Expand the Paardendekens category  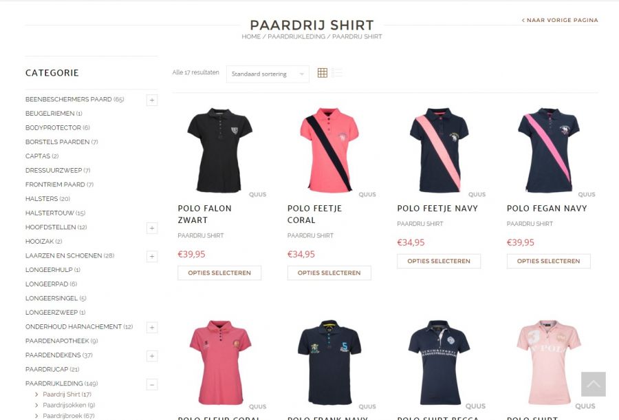[x=152, y=356]
